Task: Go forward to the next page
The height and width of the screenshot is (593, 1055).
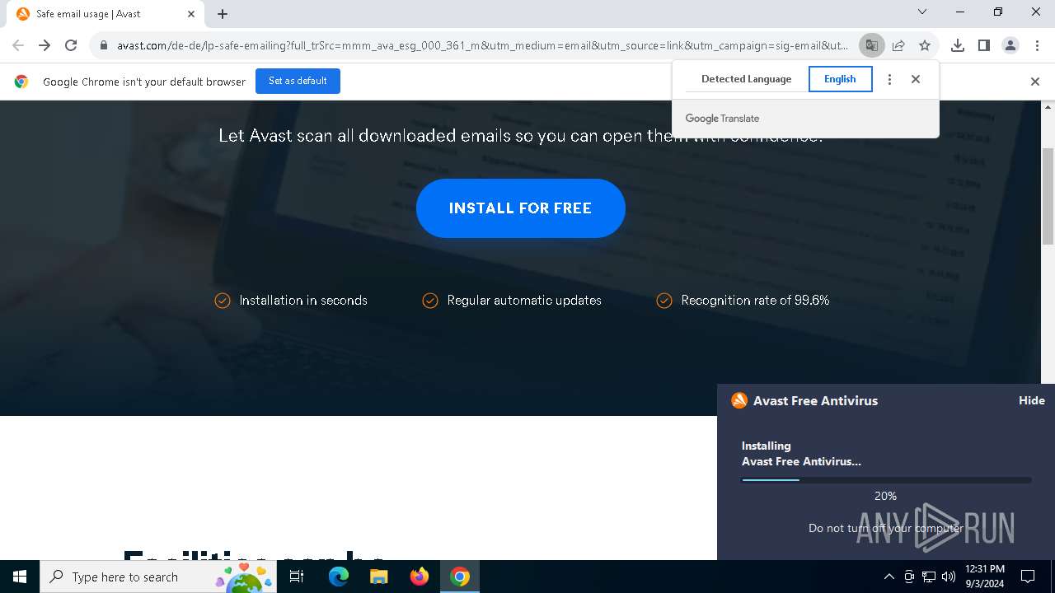Action: [x=45, y=45]
